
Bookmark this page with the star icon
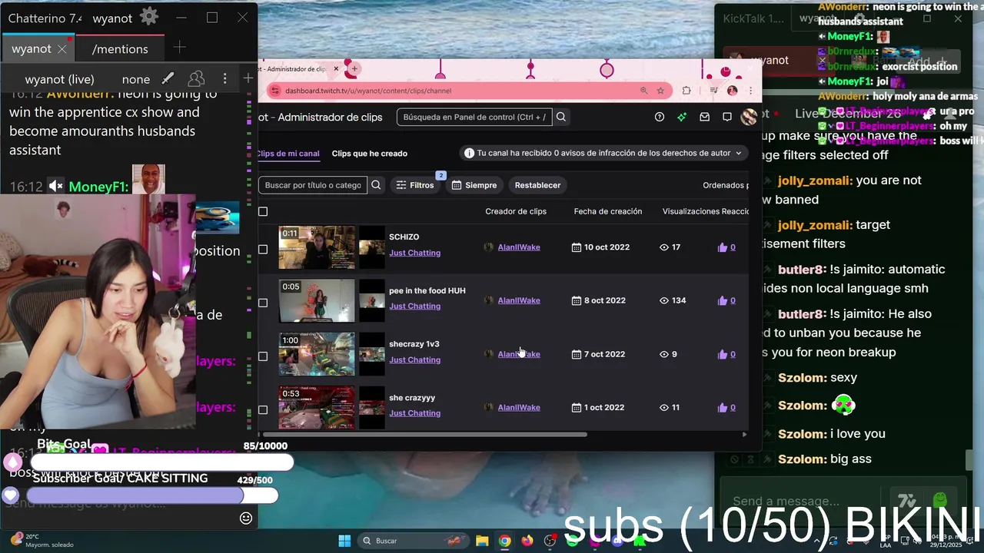click(x=660, y=91)
